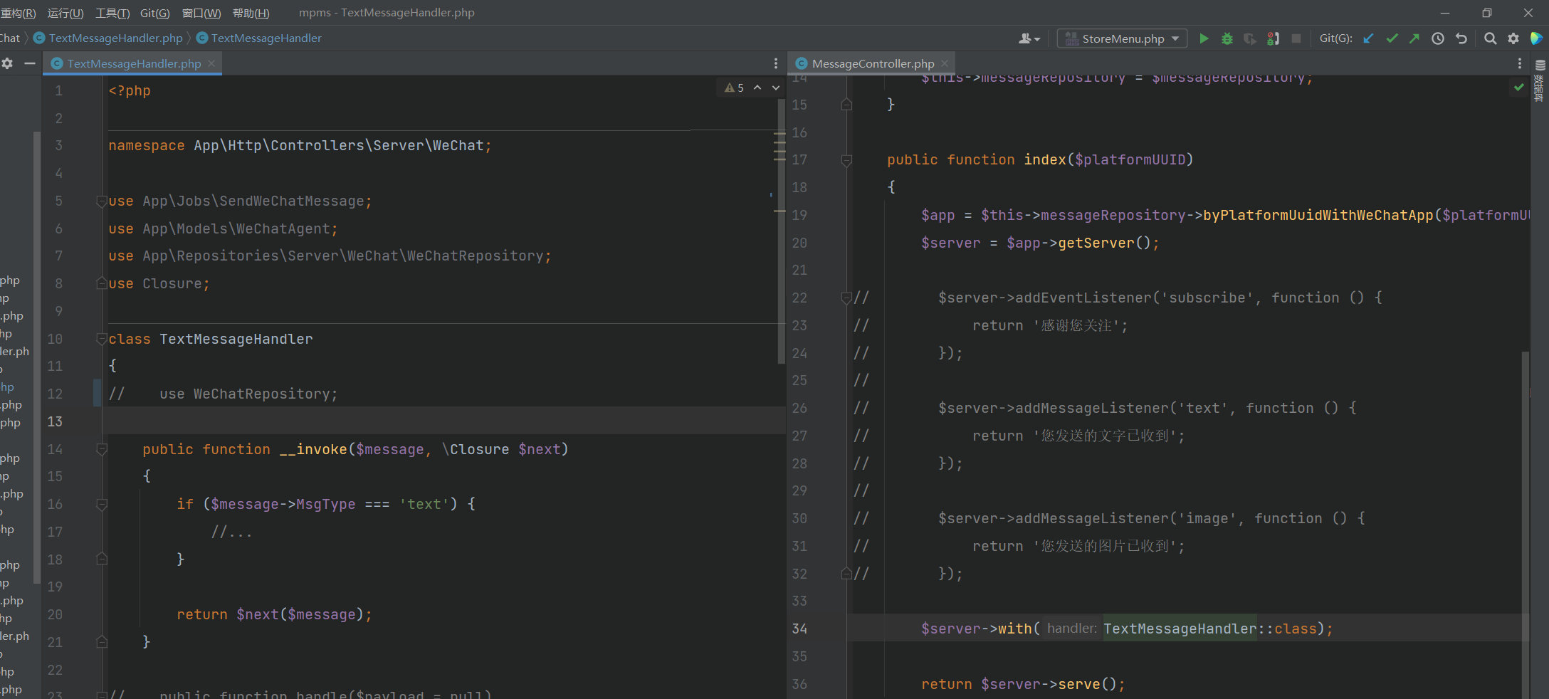
Task: Commit changes with the green checkmark
Action: pos(1392,38)
